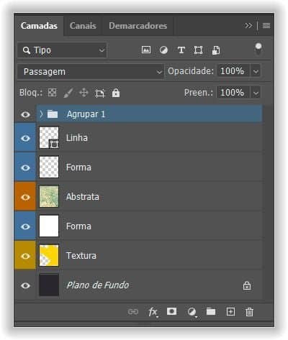Select Linha layer thumbnail
This screenshot has height=340, width=288.
coord(49,138)
